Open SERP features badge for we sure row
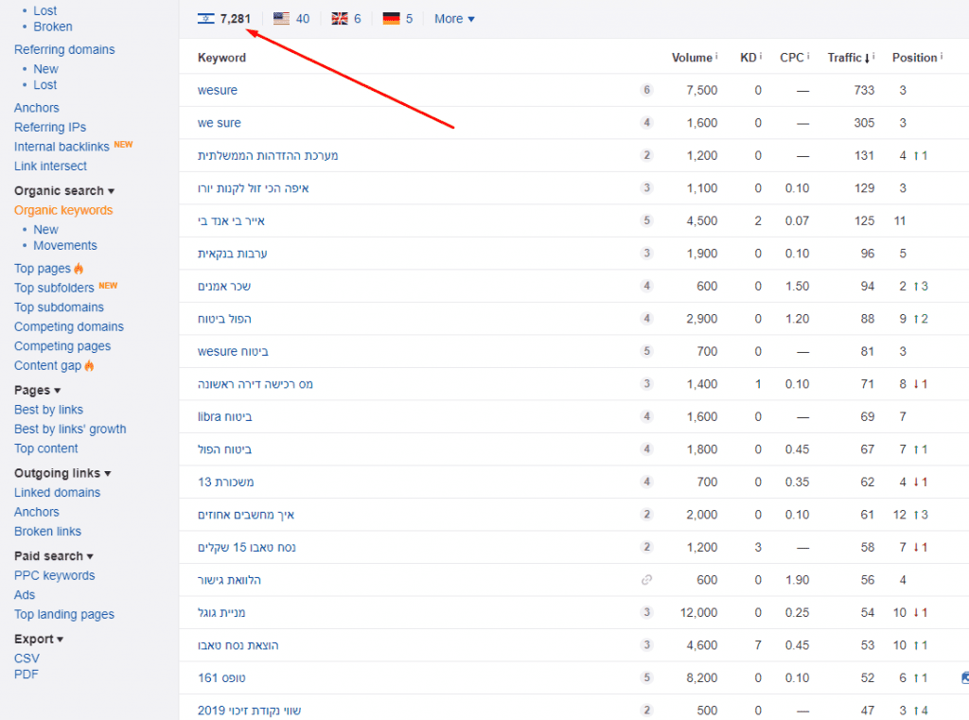The height and width of the screenshot is (720, 969). pyautogui.click(x=646, y=122)
